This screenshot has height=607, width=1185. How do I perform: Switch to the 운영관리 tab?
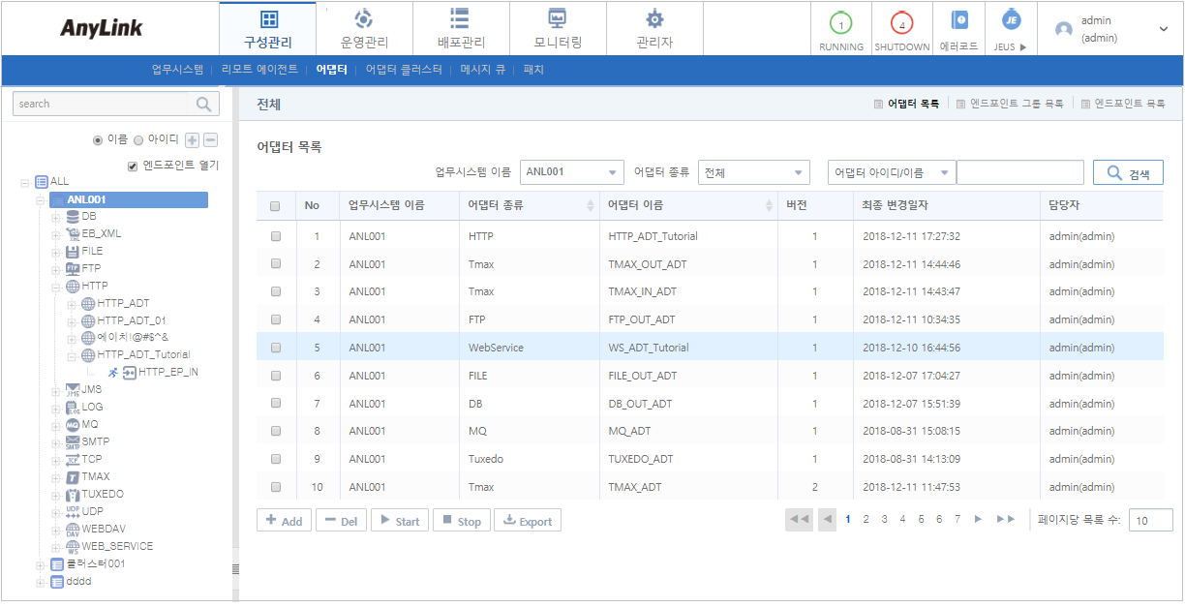click(364, 29)
